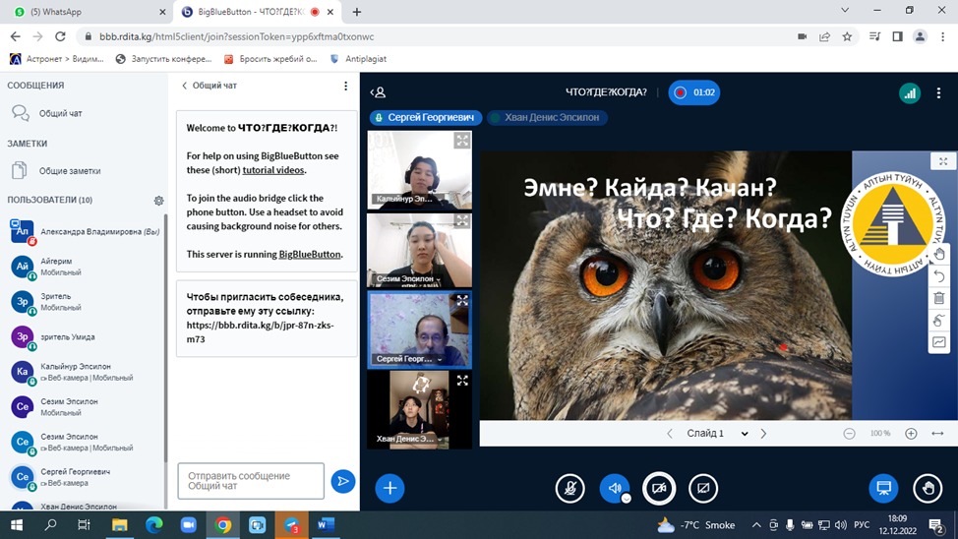Undo the last whiteboard annotation
The image size is (958, 539).
(938, 276)
